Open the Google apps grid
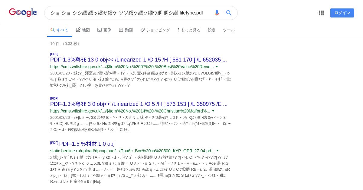This screenshot has height=190, width=363. [x=321, y=13]
